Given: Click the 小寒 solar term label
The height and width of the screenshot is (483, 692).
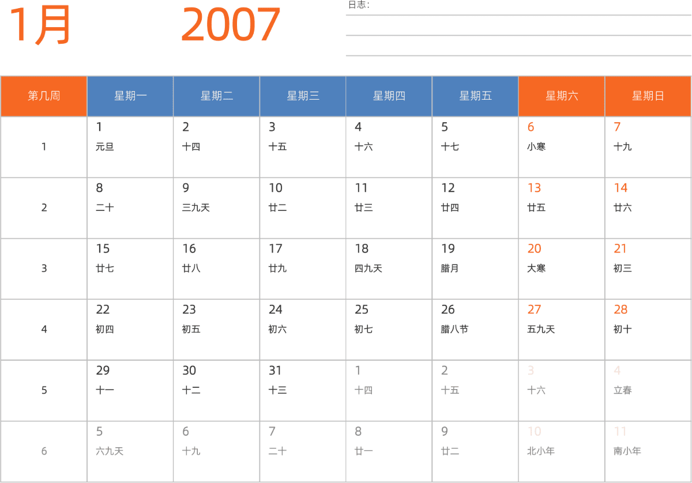Looking at the screenshot, I should pyautogui.click(x=536, y=147).
